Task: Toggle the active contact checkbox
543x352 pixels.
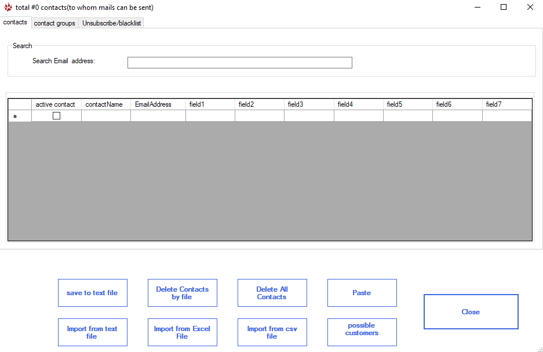Action: coord(56,116)
